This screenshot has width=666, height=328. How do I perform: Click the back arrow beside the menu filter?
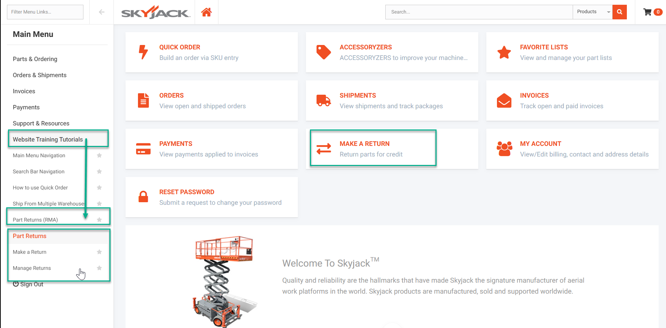[102, 12]
